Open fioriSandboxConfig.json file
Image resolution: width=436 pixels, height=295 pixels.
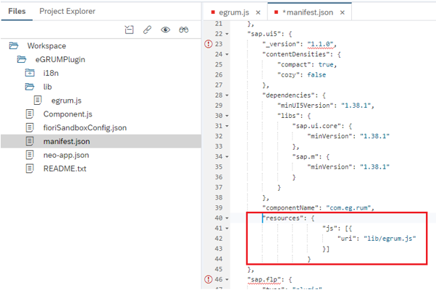[85, 128]
